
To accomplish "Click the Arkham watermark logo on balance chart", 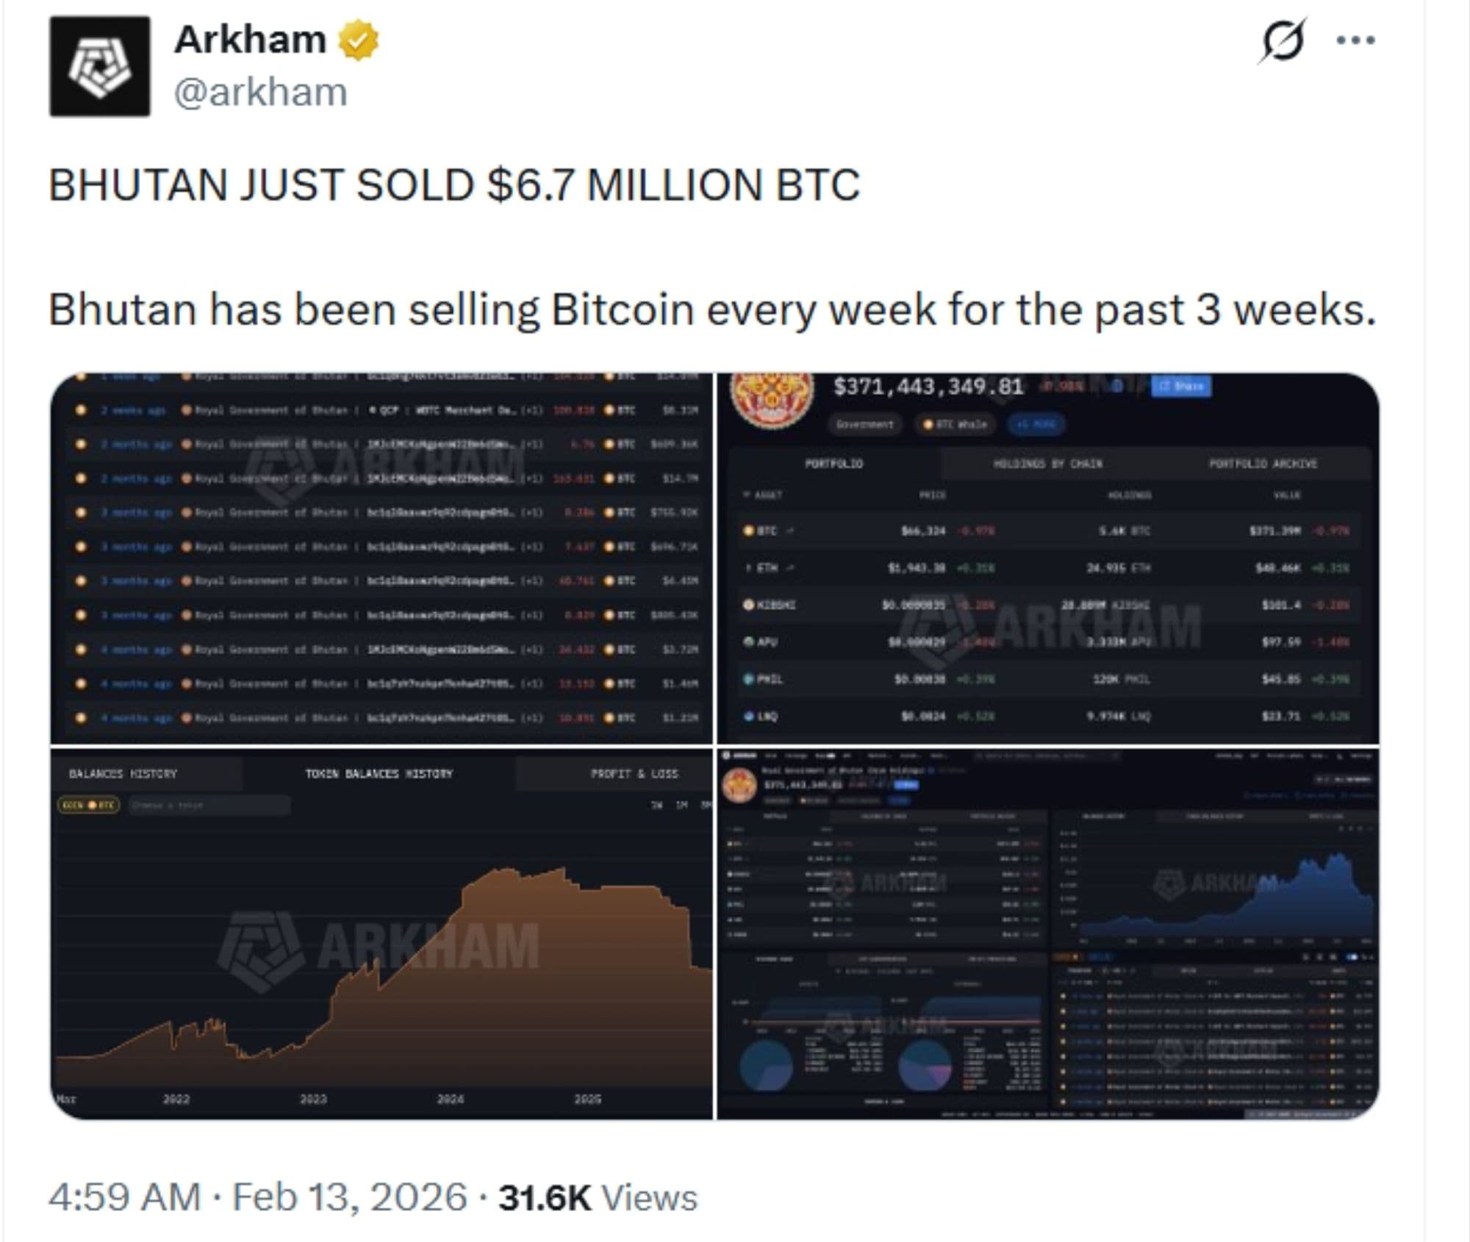I will pos(261,948).
